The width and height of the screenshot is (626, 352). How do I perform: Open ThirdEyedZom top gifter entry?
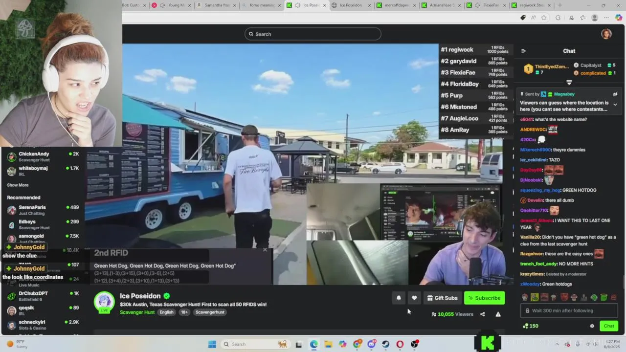coord(547,69)
